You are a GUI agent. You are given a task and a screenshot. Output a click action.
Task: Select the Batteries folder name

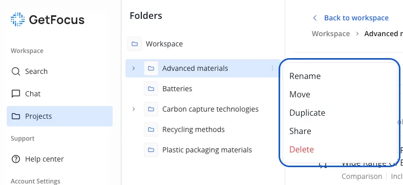click(177, 89)
